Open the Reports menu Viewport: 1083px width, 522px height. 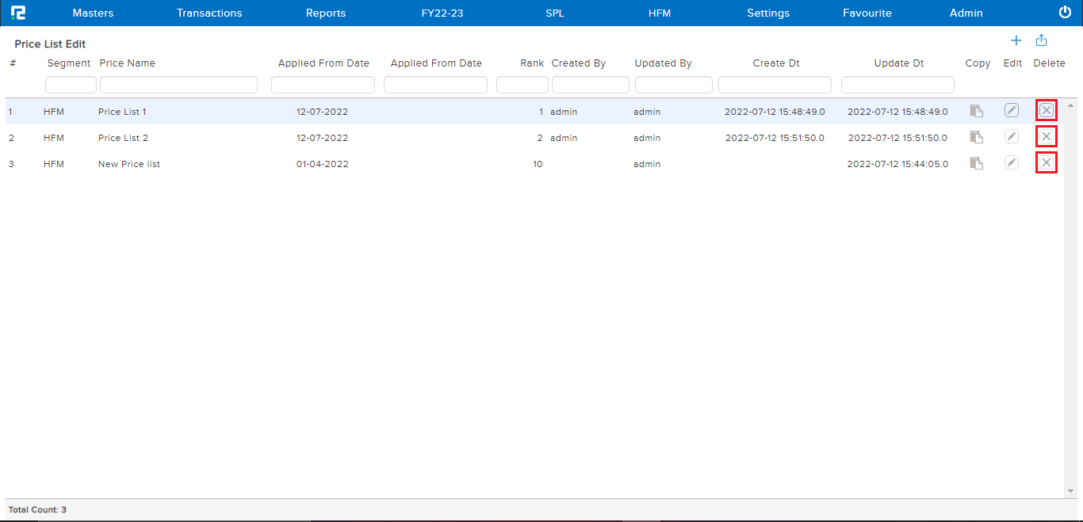coord(326,13)
